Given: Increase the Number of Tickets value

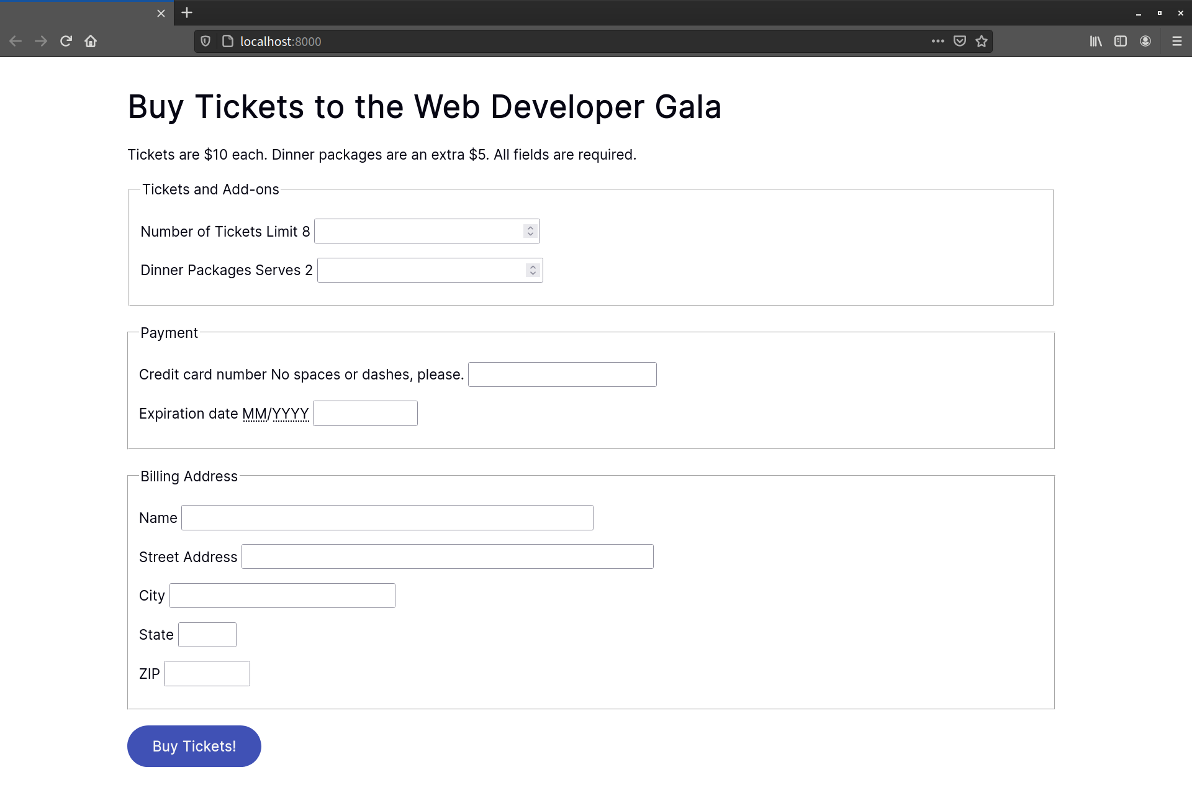Looking at the screenshot, I should 530,227.
